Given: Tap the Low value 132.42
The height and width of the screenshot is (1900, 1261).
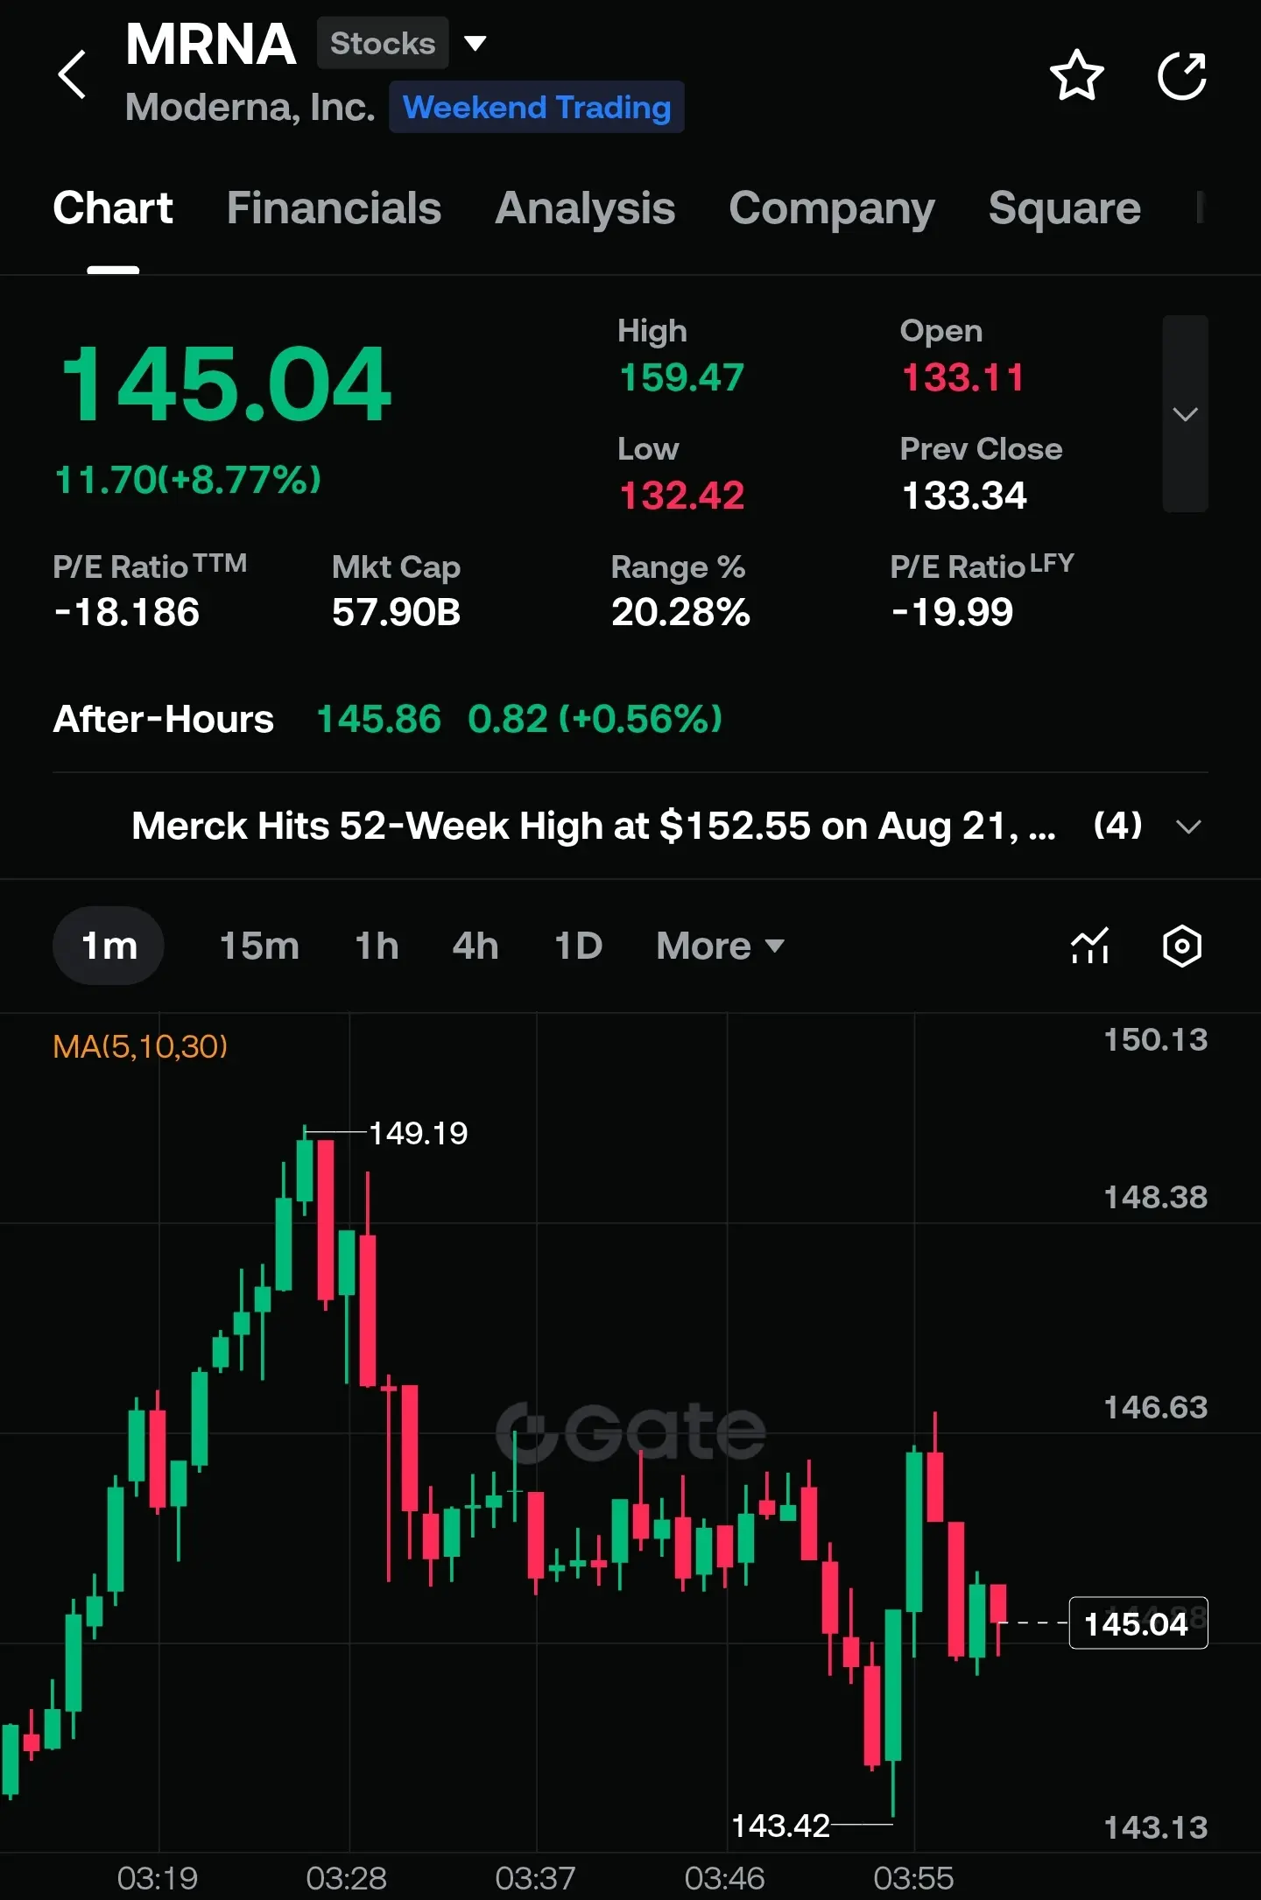Looking at the screenshot, I should coord(681,496).
